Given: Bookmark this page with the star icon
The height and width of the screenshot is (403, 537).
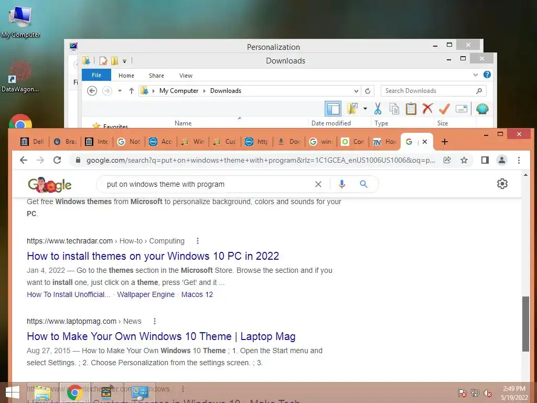Looking at the screenshot, I should (x=464, y=160).
